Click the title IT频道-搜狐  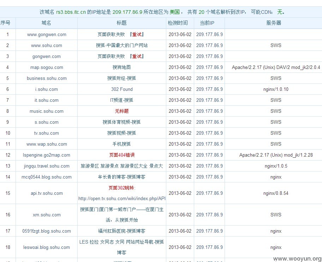(121, 100)
